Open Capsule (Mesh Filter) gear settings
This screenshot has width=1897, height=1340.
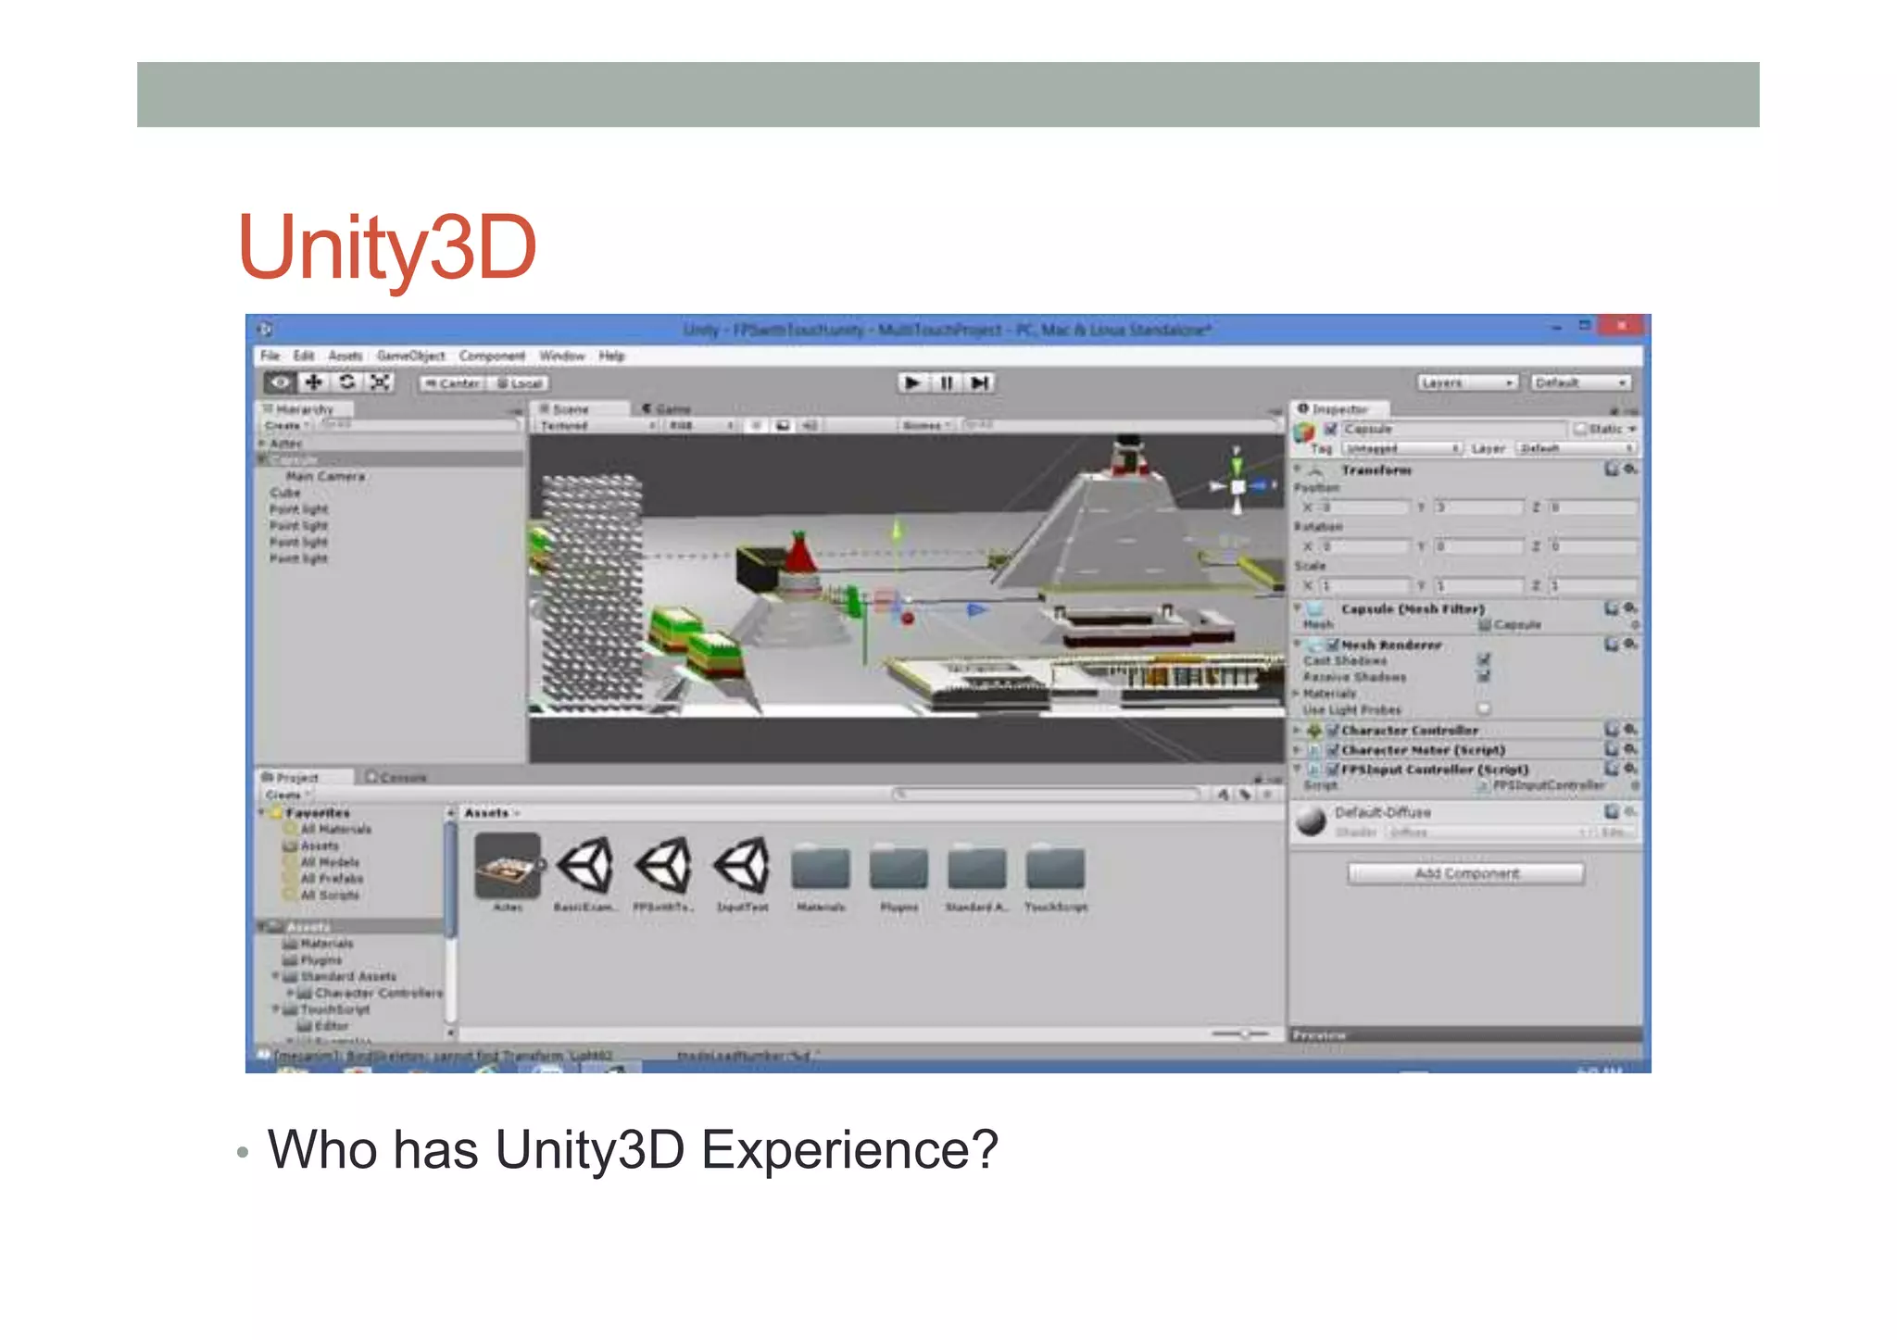tap(1630, 608)
